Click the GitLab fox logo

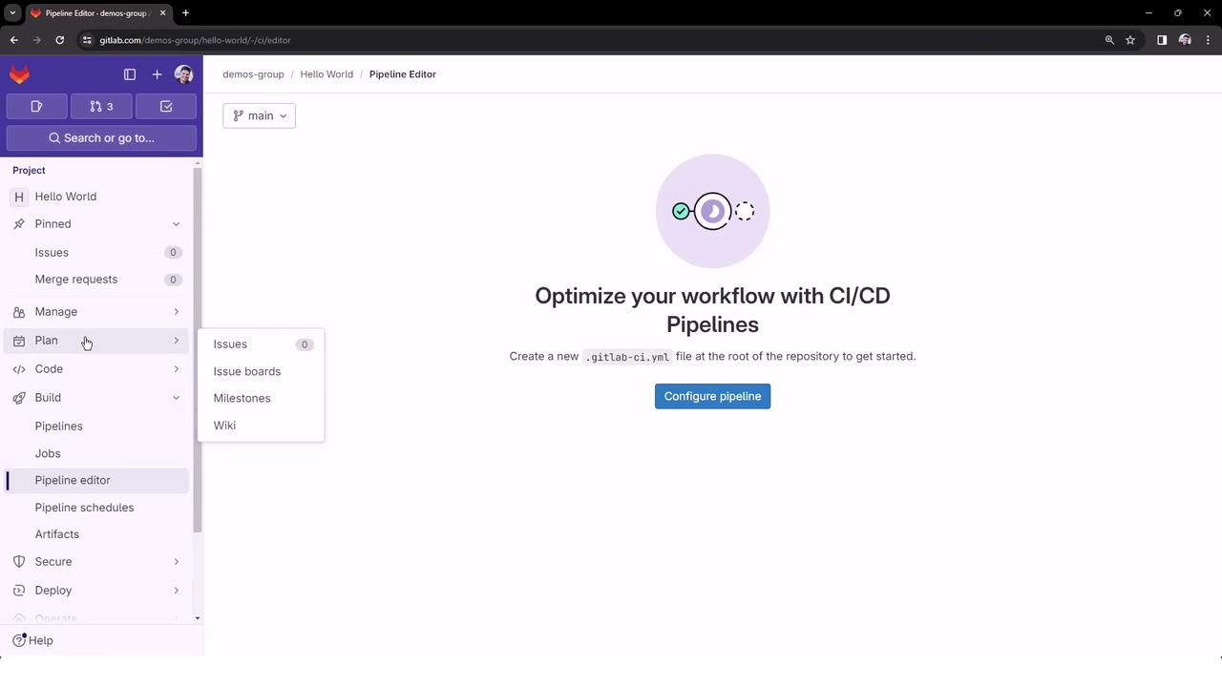19,74
